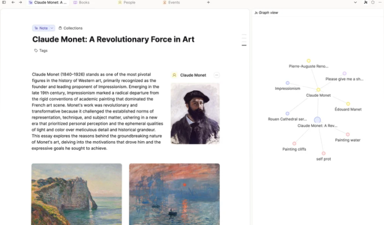Go back with the left arrow
This screenshot has width=384, height=225.
point(13,2)
